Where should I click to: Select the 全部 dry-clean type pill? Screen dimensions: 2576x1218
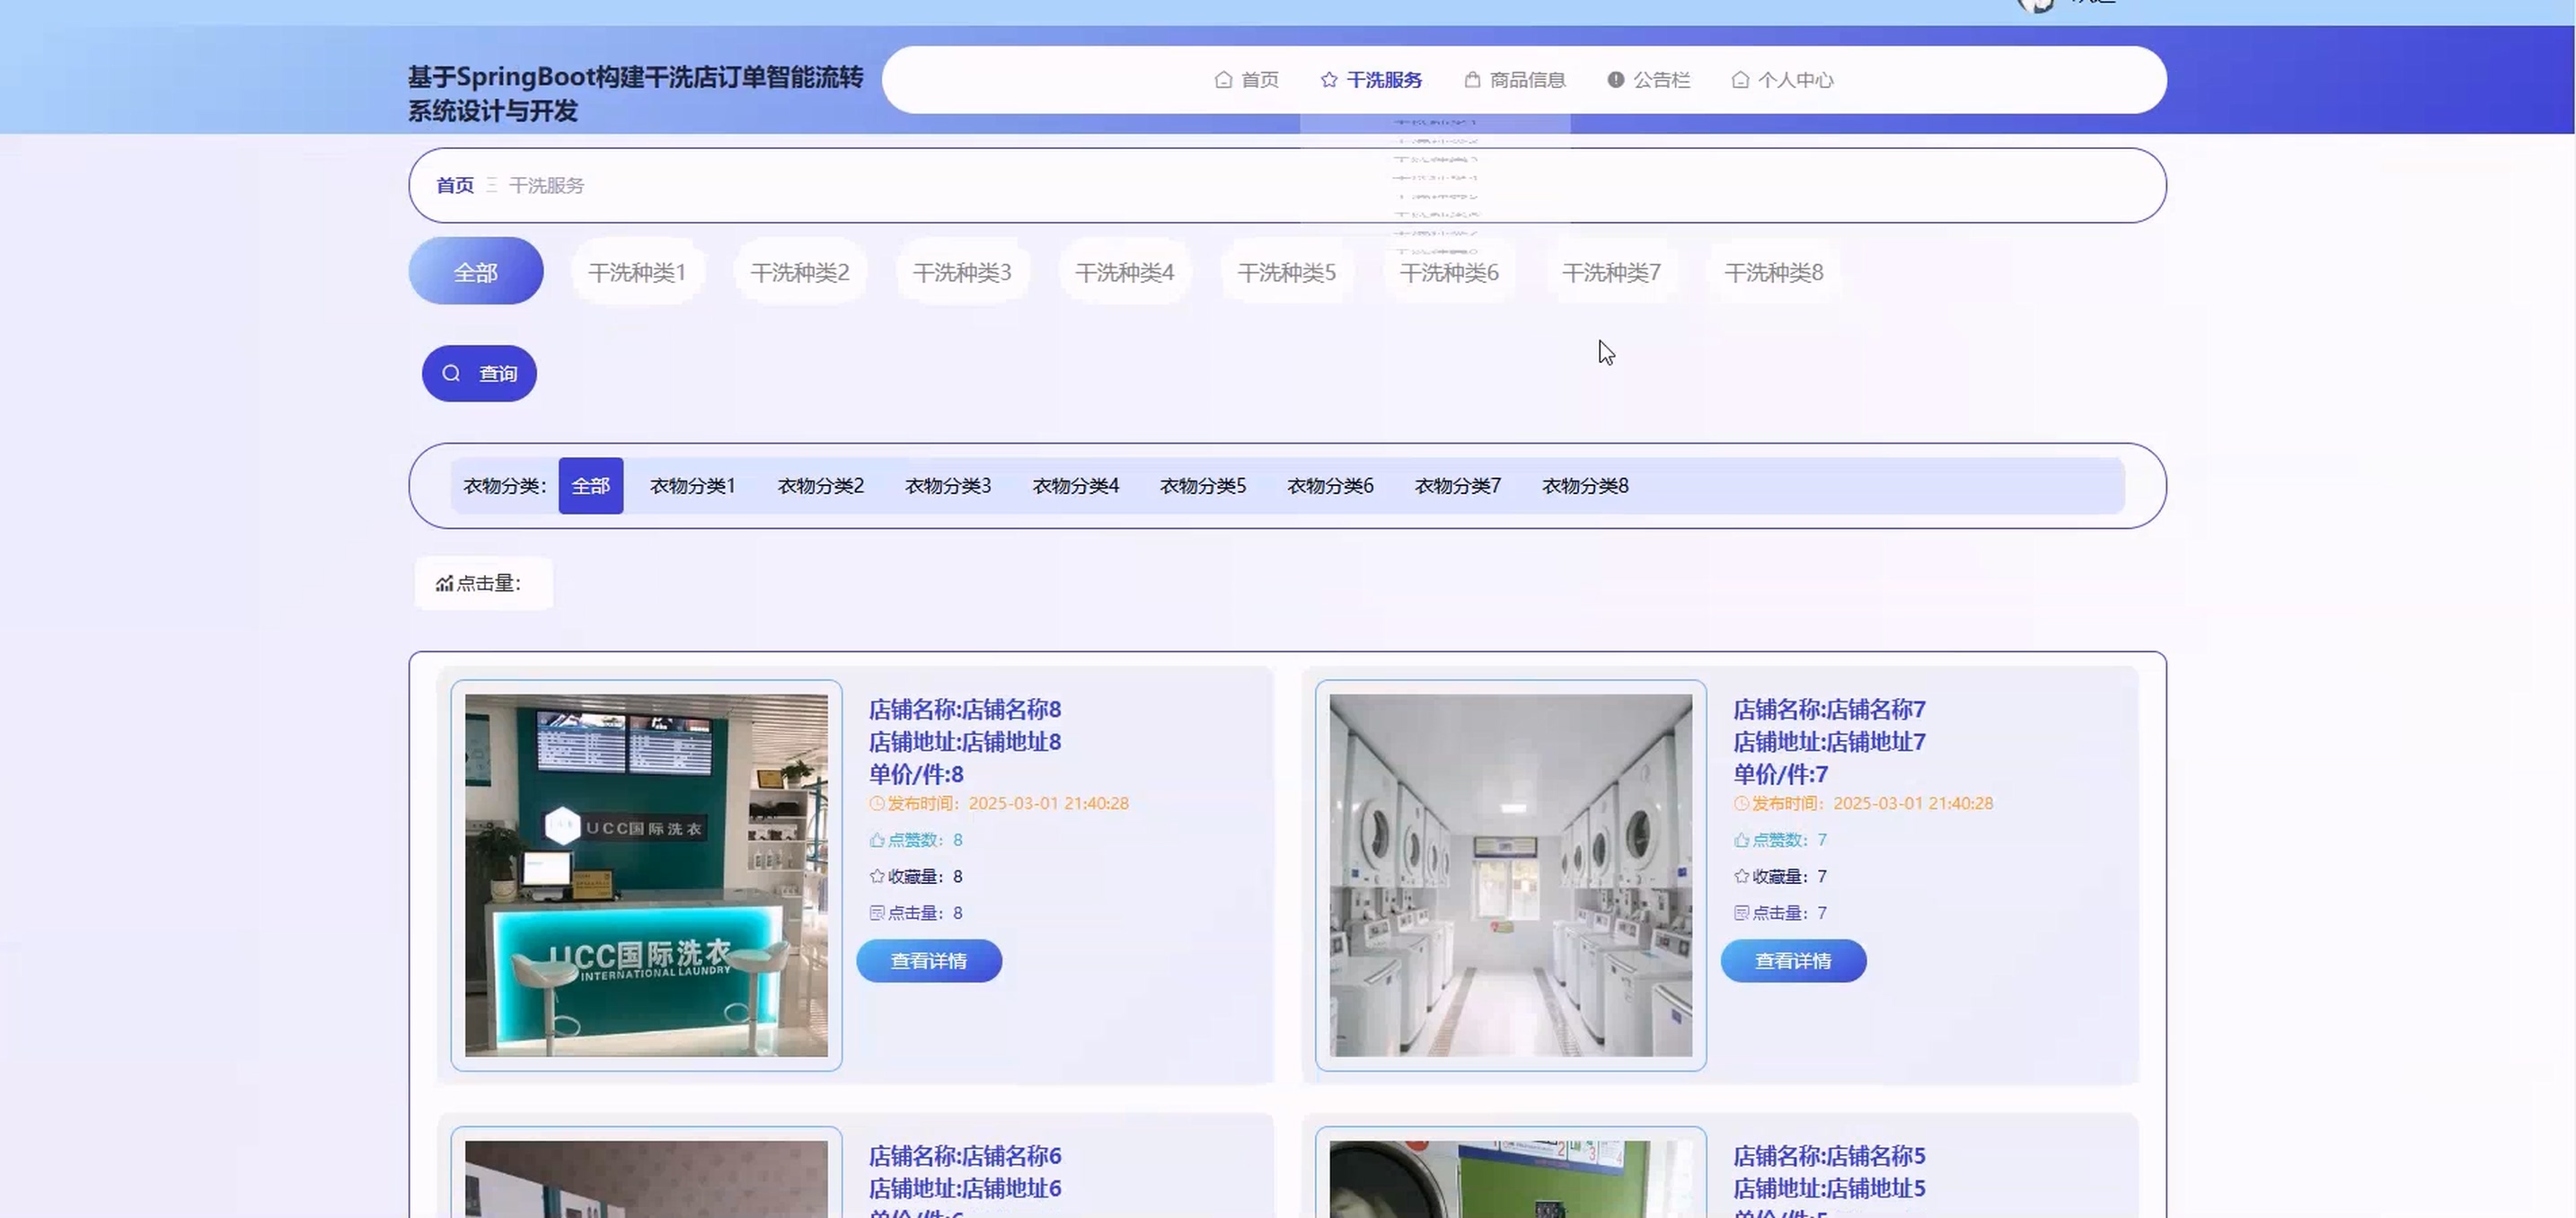[475, 272]
